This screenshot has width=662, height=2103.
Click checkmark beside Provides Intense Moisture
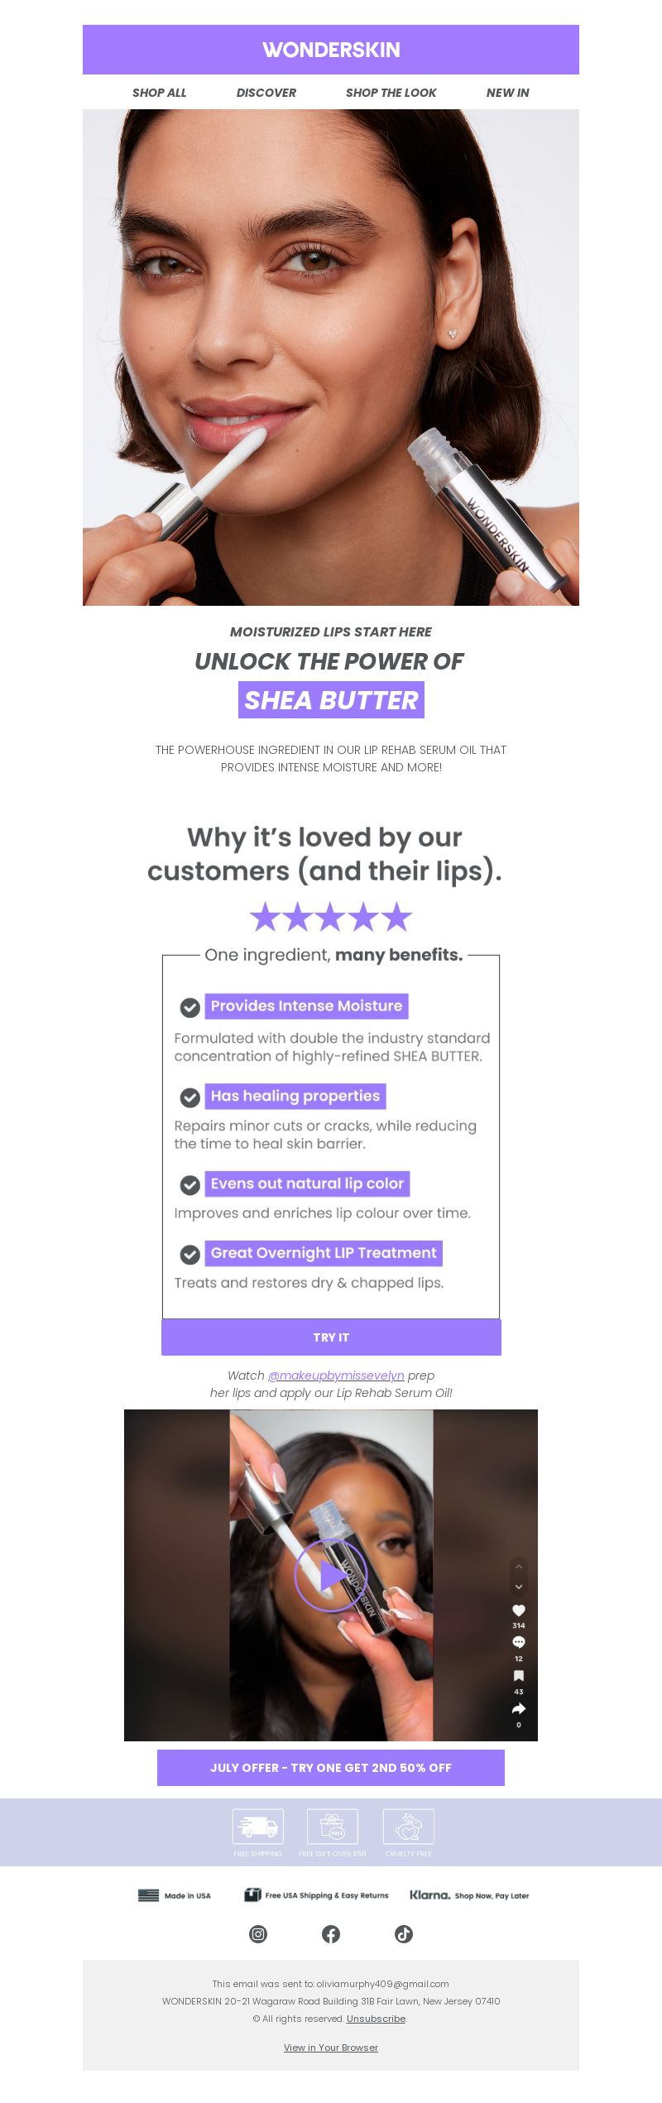pyautogui.click(x=190, y=1007)
